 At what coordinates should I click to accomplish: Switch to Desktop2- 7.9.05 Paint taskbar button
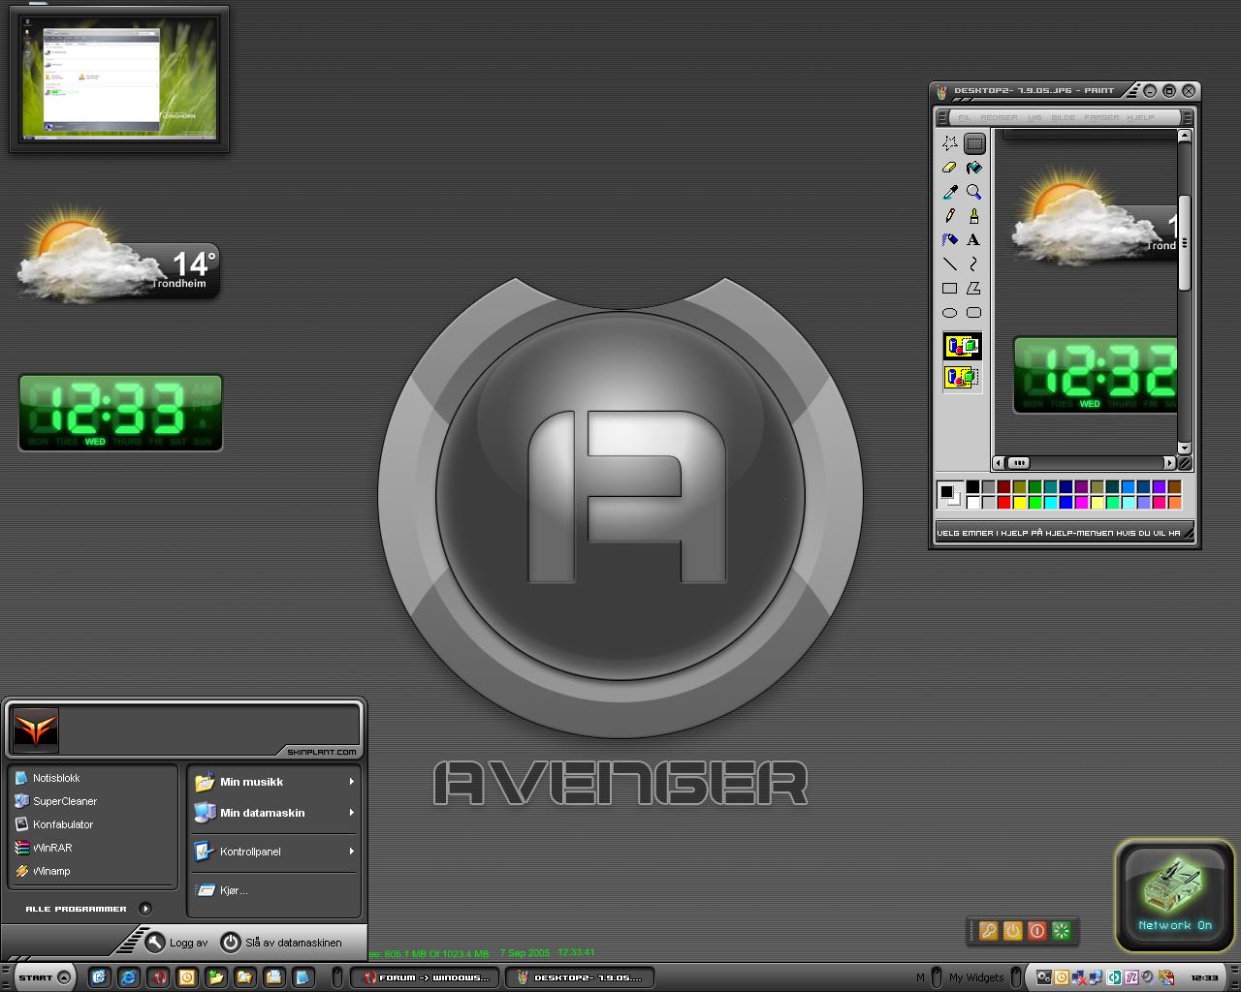[x=579, y=977]
